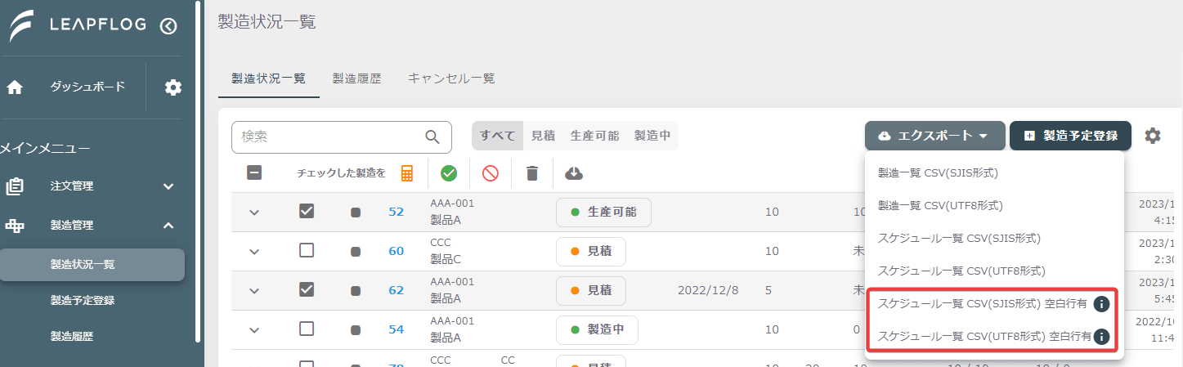This screenshot has width=1183, height=367.
Task: Open the 見積 status dropdown in row 60
Action: point(590,251)
